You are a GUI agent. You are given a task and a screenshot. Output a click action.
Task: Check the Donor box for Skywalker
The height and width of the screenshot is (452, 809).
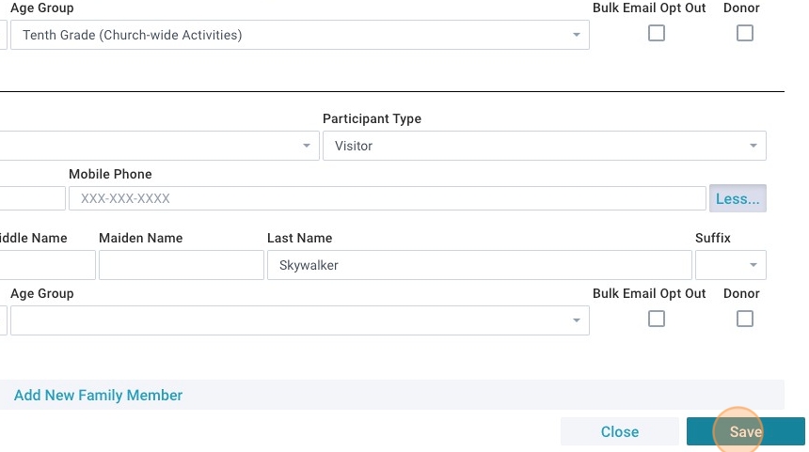click(745, 319)
